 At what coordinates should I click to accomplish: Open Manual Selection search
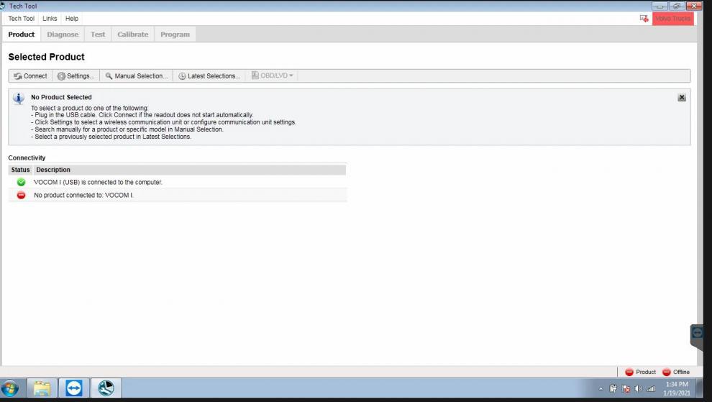tap(136, 76)
